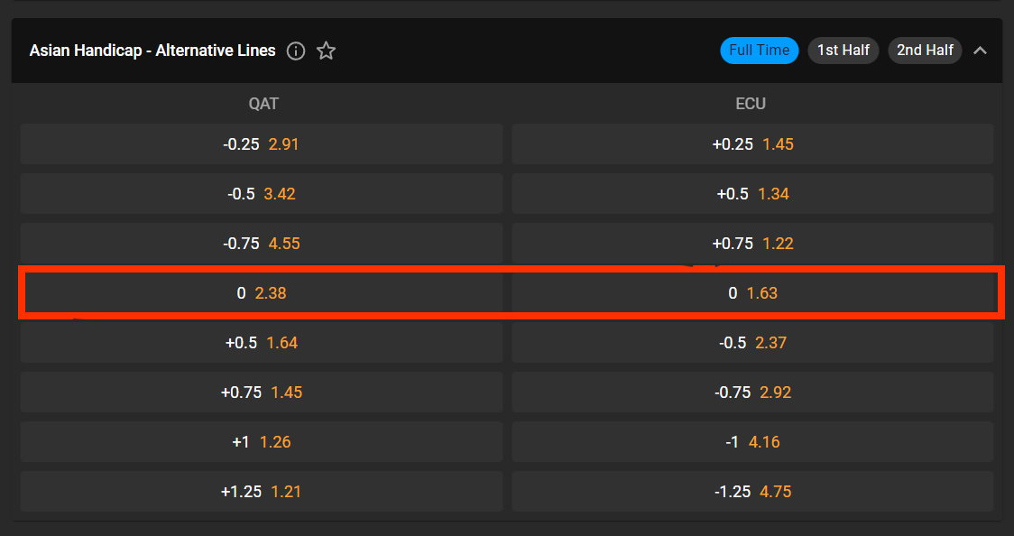
Task: Switch to the 1st Half tab
Action: 843,50
